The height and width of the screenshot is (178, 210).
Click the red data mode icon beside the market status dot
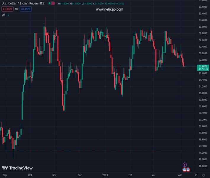[x=53, y=4]
